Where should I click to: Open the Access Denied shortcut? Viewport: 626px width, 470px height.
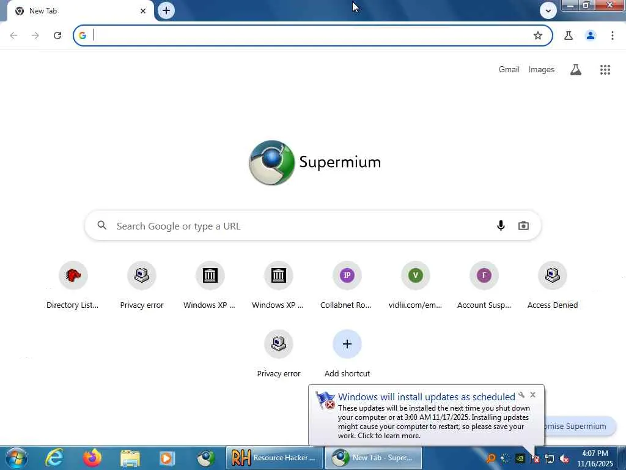(x=553, y=285)
